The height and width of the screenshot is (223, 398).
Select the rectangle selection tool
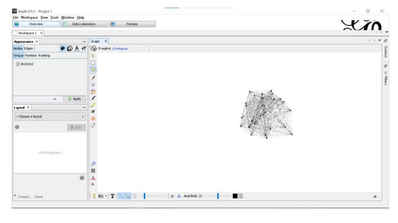coord(93,63)
